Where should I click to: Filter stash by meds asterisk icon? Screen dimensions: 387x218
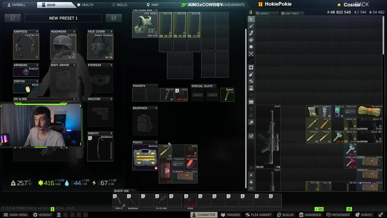point(251,47)
